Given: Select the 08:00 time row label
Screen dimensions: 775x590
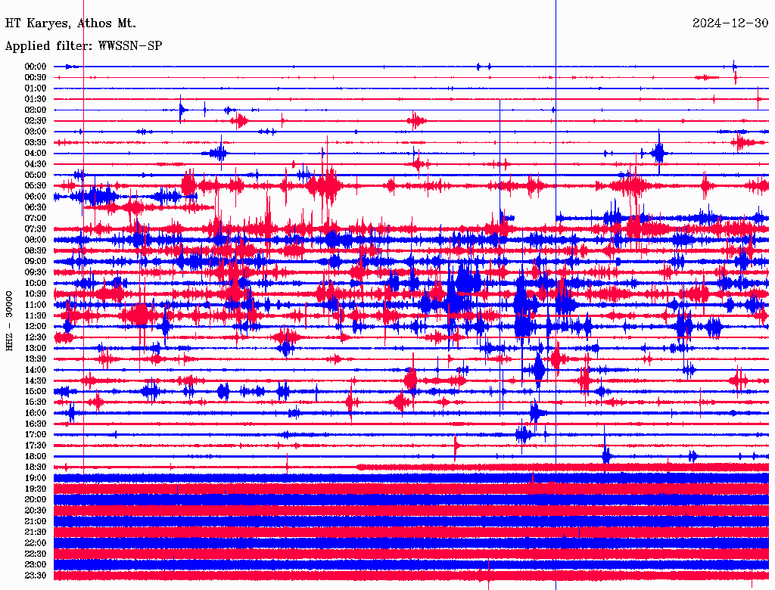Looking at the screenshot, I should pos(36,240).
